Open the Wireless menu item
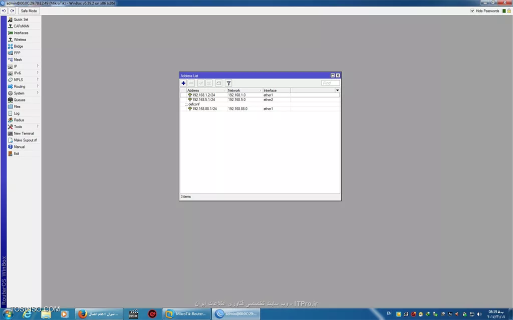513x320 pixels. click(x=20, y=39)
